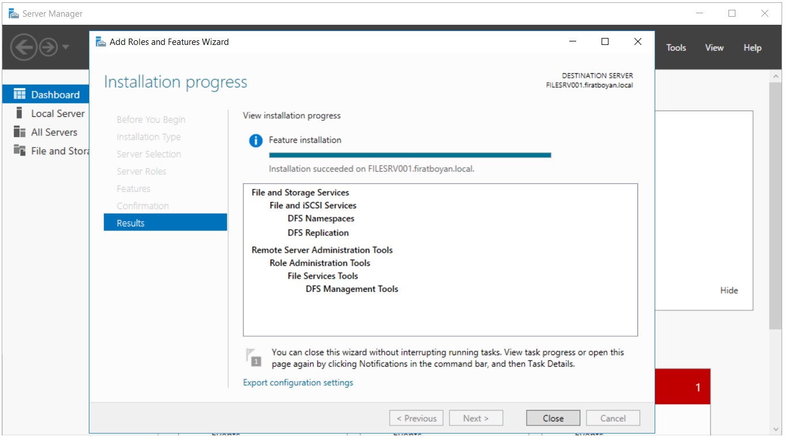The image size is (785, 437).
Task: Click the 'Installation succeeded on FILESRV001' status text
Action: coord(371,169)
